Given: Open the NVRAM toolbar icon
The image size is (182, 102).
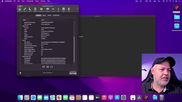Looking at the screenshot, I should [x=35, y=10].
